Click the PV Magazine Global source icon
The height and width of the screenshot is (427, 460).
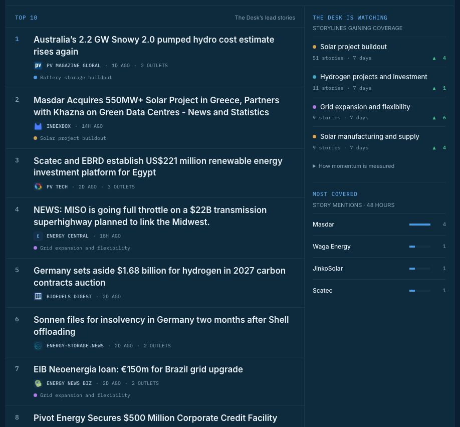pyautogui.click(x=38, y=66)
